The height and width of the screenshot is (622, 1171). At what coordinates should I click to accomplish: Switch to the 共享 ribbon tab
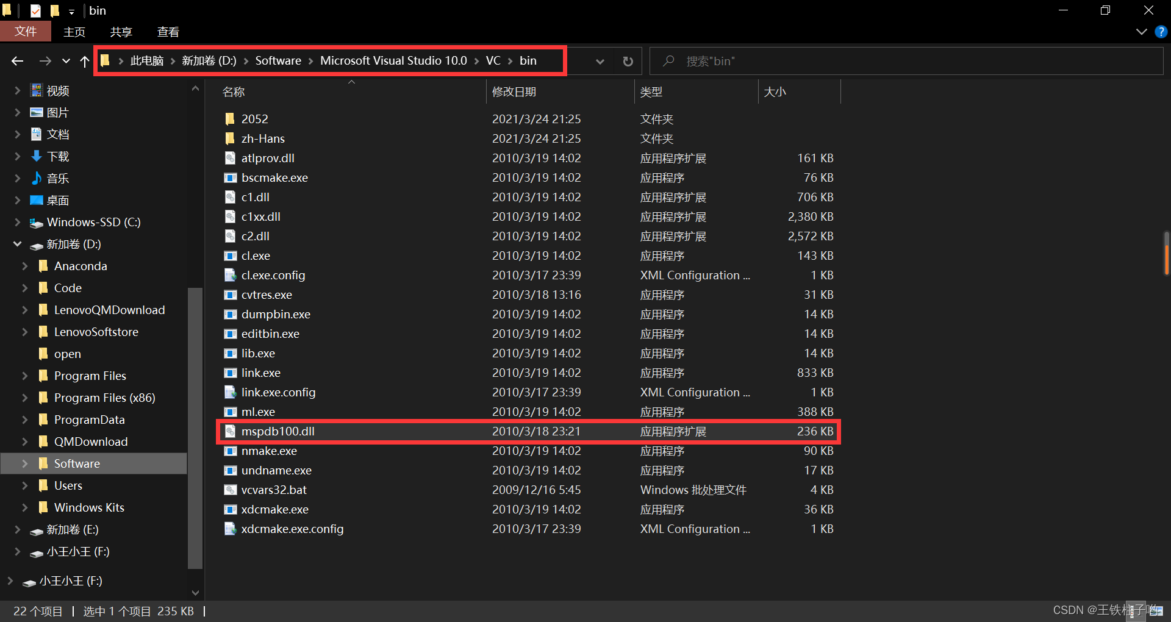[121, 32]
